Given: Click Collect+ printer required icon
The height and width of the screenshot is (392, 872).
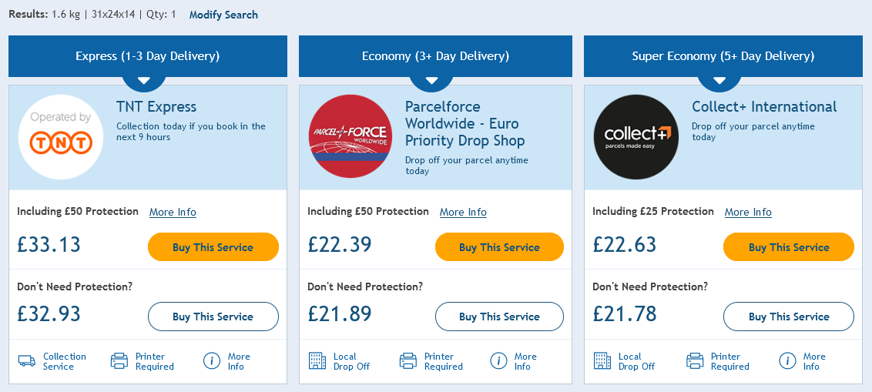Looking at the screenshot, I should click(695, 361).
